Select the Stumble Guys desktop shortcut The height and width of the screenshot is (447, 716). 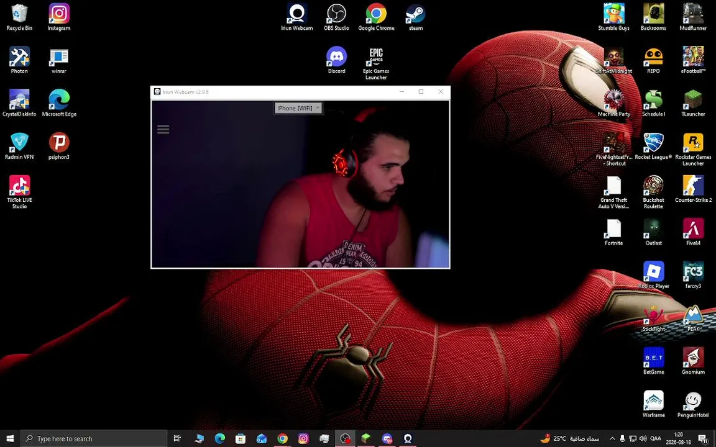tap(613, 17)
